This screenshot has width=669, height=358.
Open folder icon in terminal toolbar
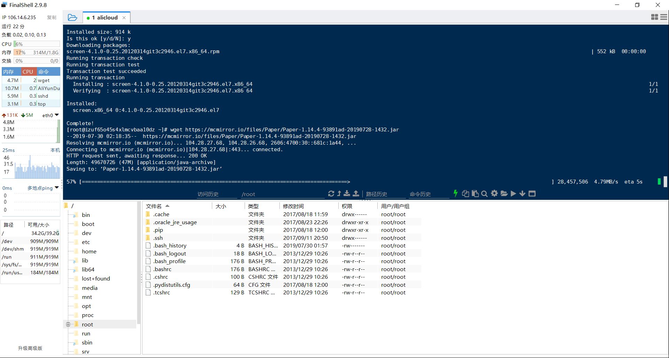[x=504, y=194]
